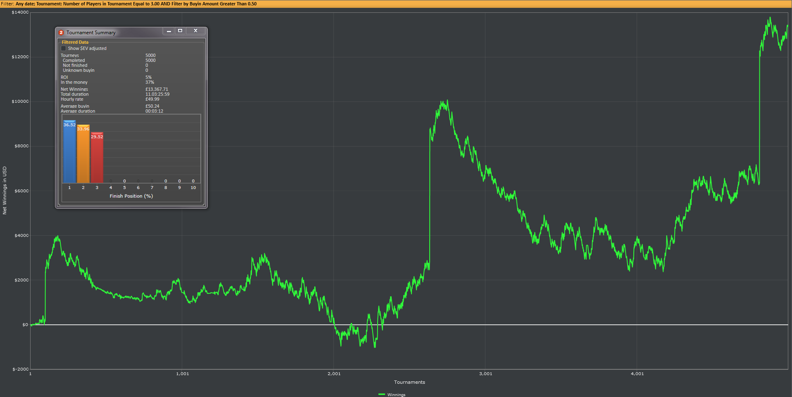Click the $0 y-axis tick label
This screenshot has height=397, width=792.
click(x=25, y=325)
